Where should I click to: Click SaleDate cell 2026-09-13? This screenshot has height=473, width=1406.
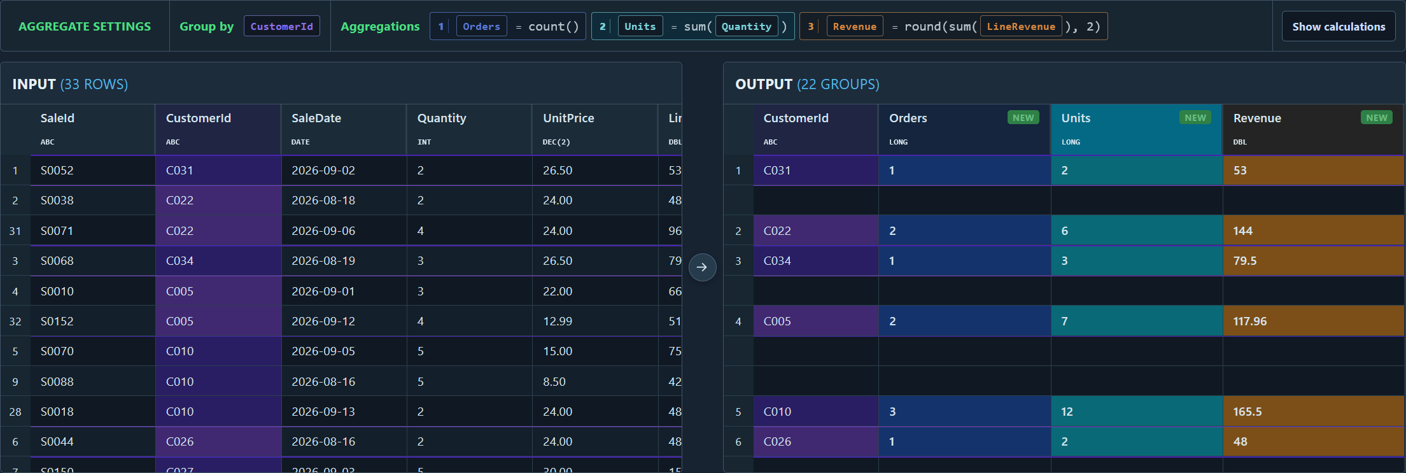344,412
